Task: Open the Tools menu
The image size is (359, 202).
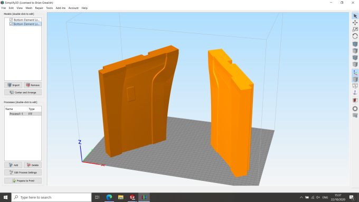Action: click(x=50, y=8)
